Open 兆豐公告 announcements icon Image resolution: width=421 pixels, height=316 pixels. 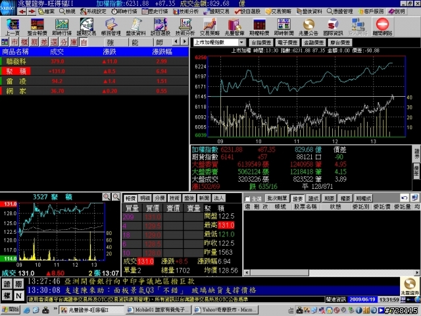click(x=309, y=27)
